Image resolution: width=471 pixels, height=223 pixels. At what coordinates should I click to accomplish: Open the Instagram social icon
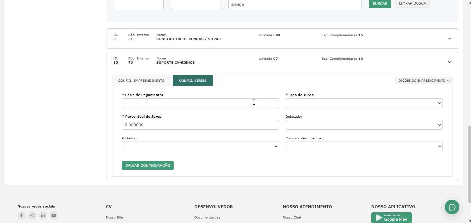point(32,215)
